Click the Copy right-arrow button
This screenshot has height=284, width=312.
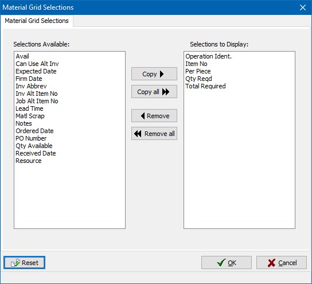click(154, 74)
